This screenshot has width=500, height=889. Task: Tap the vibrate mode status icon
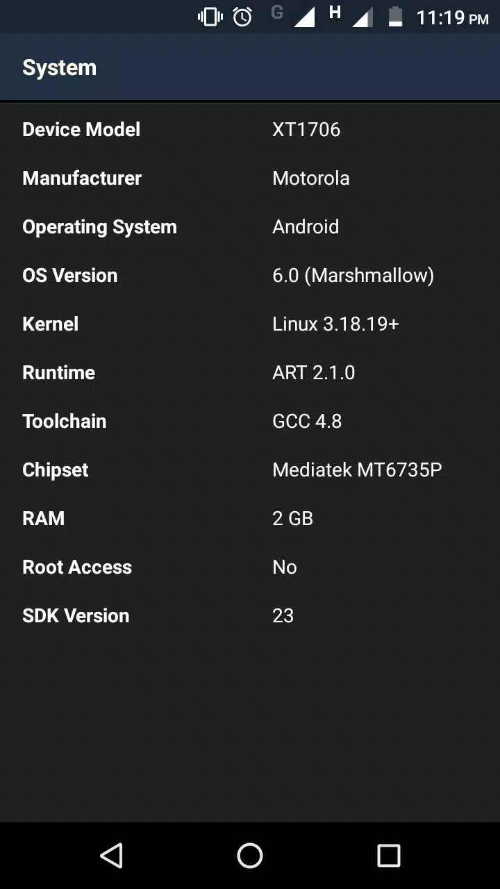pyautogui.click(x=210, y=17)
